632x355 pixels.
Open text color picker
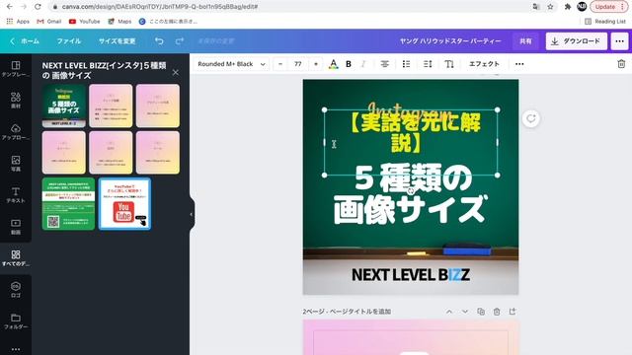tap(334, 64)
